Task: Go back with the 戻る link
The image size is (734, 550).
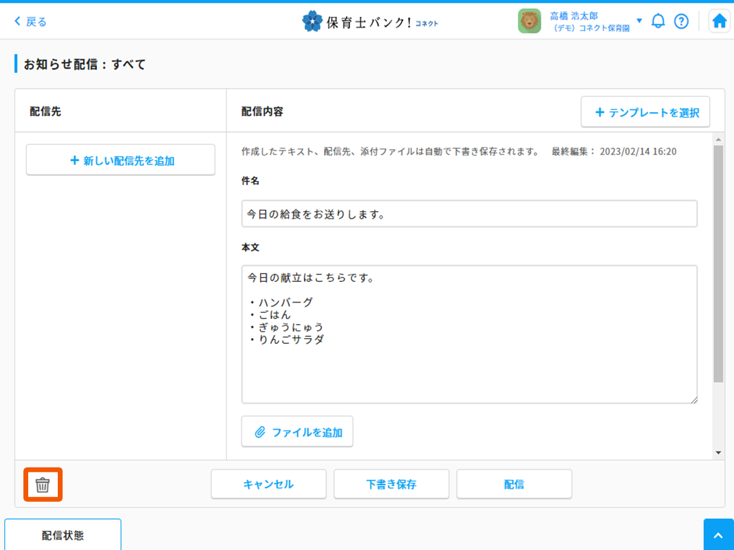Action: pos(31,21)
